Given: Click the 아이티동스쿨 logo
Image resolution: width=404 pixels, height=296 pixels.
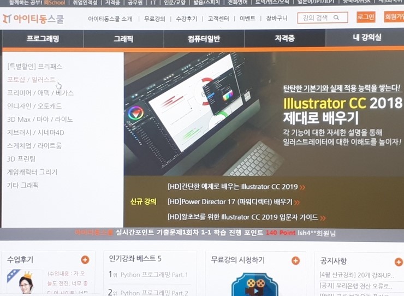Looking at the screenshot, I should pyautogui.click(x=33, y=19).
